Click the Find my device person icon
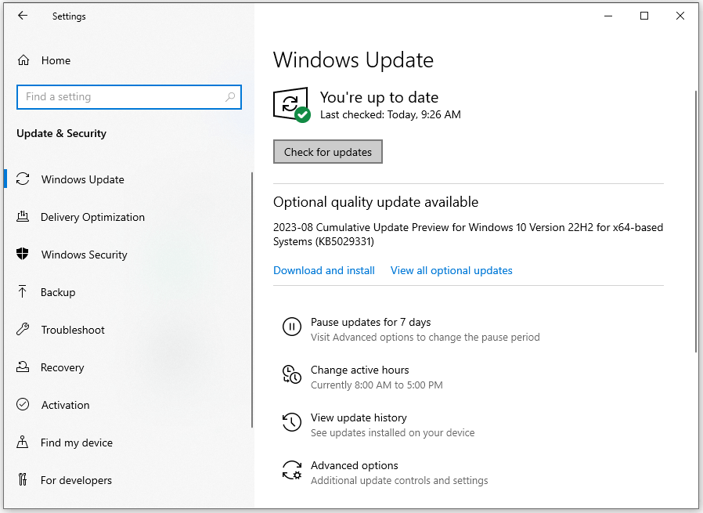Screen dimensions: 703x513 tap(23, 443)
